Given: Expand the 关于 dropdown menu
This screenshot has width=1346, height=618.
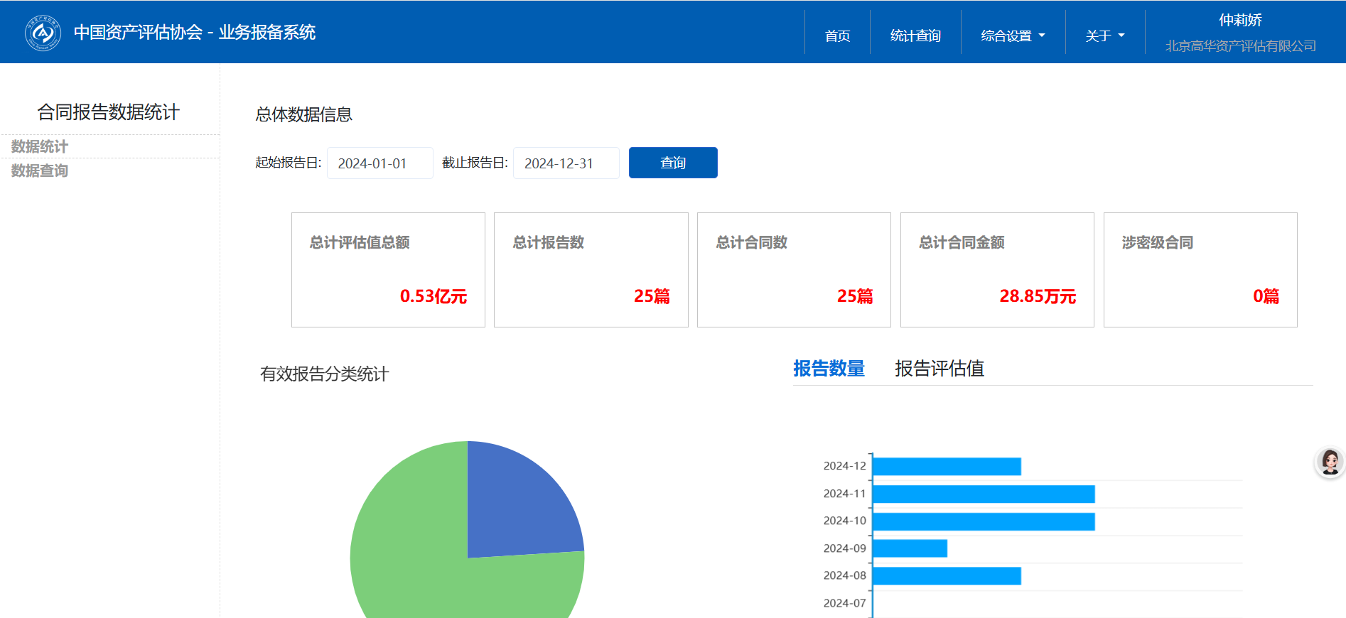Looking at the screenshot, I should point(1104,36).
